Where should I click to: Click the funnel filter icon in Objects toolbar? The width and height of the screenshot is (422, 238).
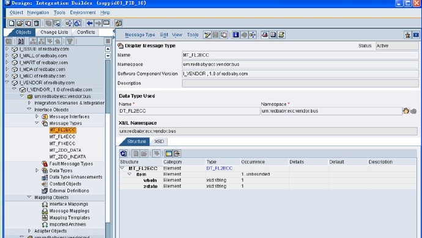pos(70,41)
